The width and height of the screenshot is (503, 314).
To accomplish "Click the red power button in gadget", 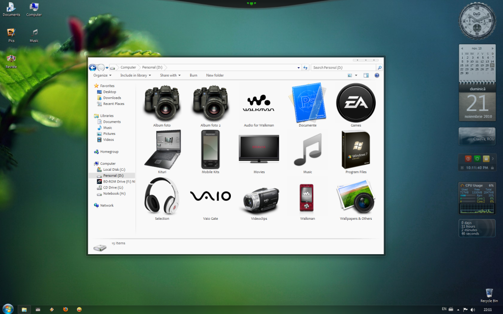I will 468,158.
